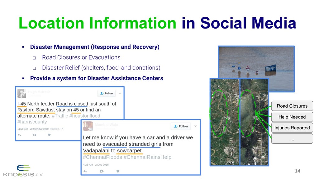Click hashtag #ChennaiFloods
Screen dimensions: 319x179
pos(102,157)
